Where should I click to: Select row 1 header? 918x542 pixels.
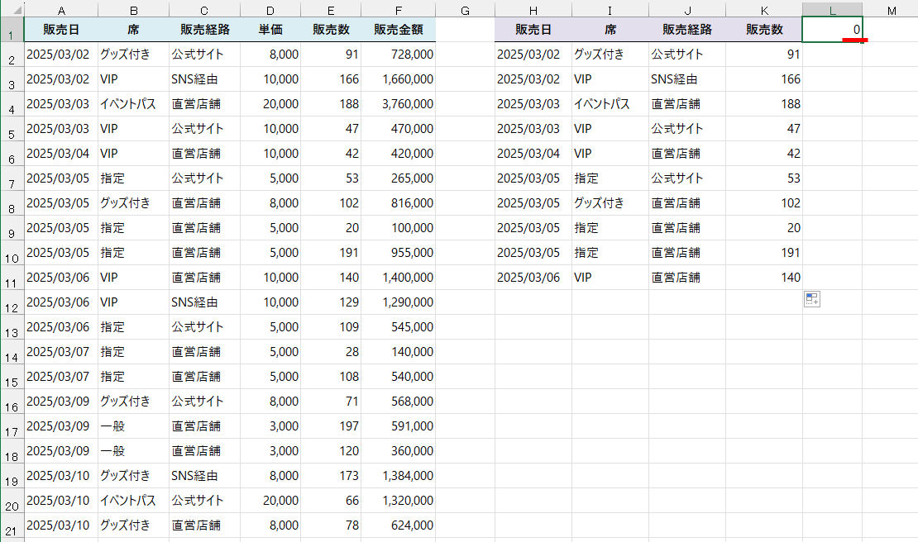click(x=12, y=30)
